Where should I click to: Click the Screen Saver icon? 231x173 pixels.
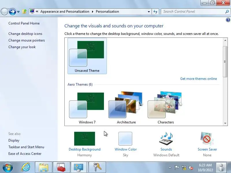tap(207, 139)
